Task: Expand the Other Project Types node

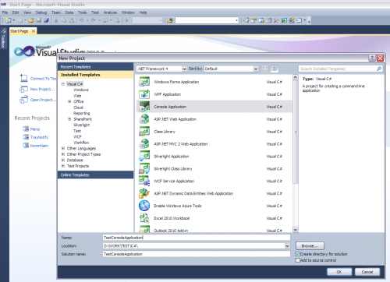Action: 63,154
